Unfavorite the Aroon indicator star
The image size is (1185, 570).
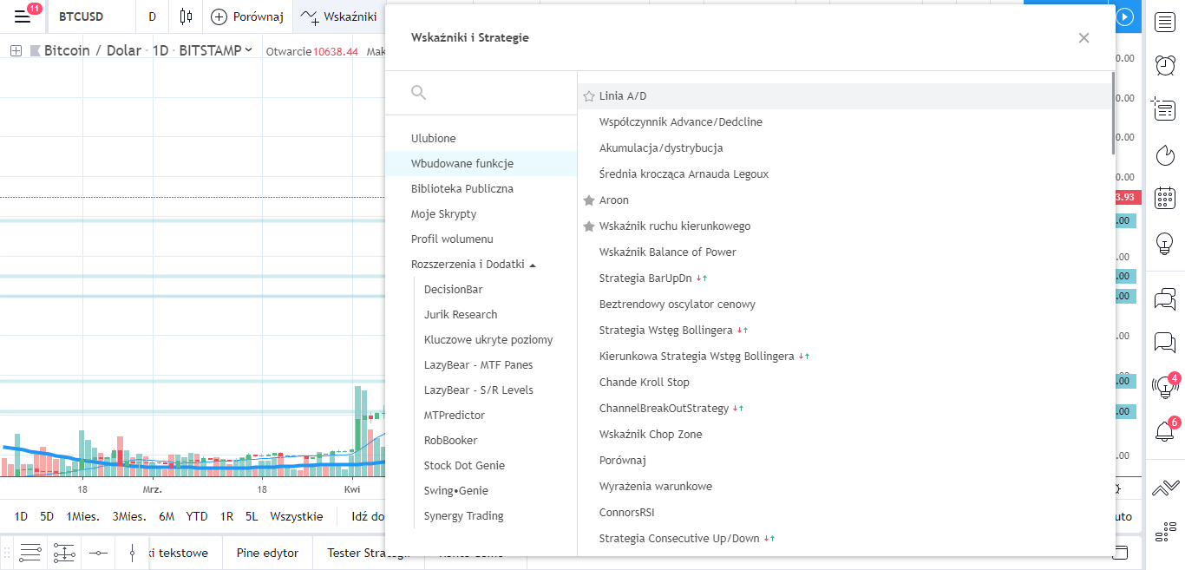pos(589,200)
